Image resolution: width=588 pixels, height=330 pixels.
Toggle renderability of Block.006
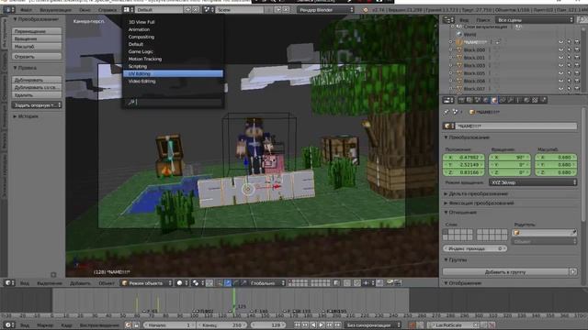click(577, 82)
